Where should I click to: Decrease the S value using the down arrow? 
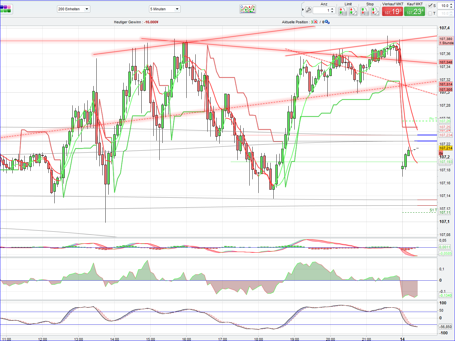(451, 7)
